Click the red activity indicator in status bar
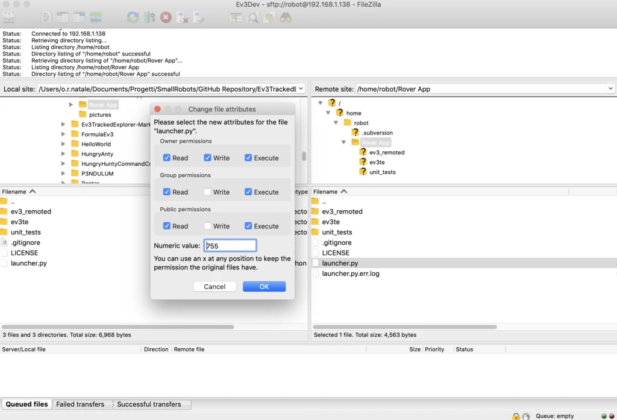The image size is (617, 420). 612,416
